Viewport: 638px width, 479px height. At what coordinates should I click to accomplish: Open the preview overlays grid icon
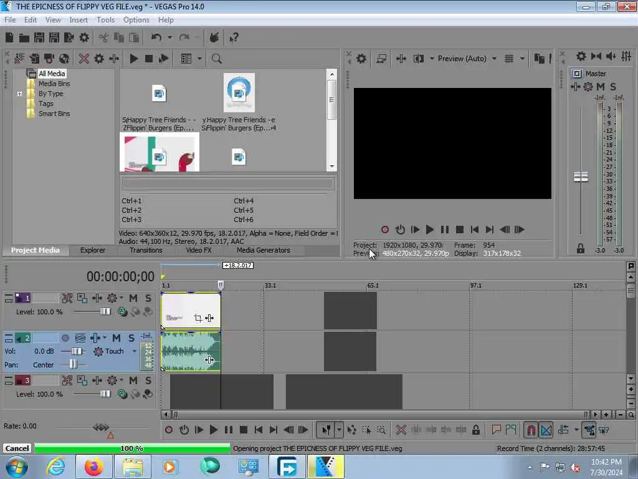(x=508, y=59)
